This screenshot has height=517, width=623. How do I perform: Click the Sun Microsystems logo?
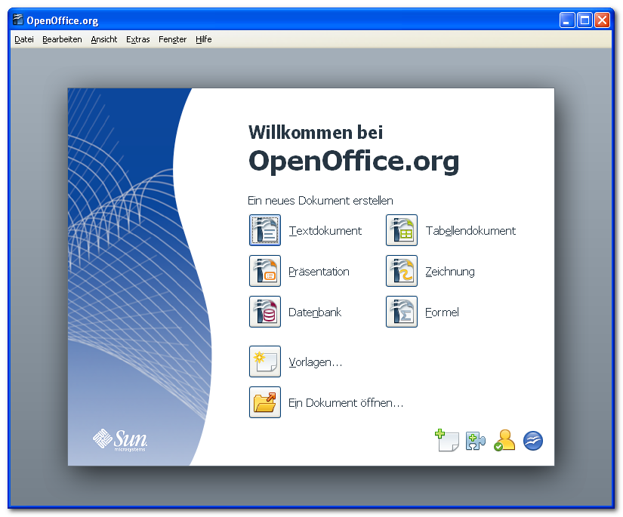click(120, 440)
